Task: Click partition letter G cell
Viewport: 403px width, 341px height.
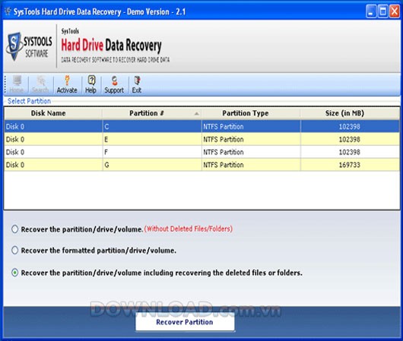Action: [152, 165]
